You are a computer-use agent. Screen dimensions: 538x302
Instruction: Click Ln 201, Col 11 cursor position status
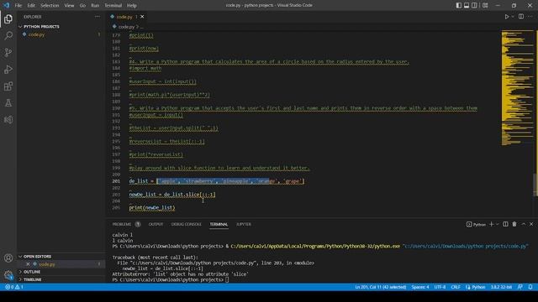pos(381,287)
